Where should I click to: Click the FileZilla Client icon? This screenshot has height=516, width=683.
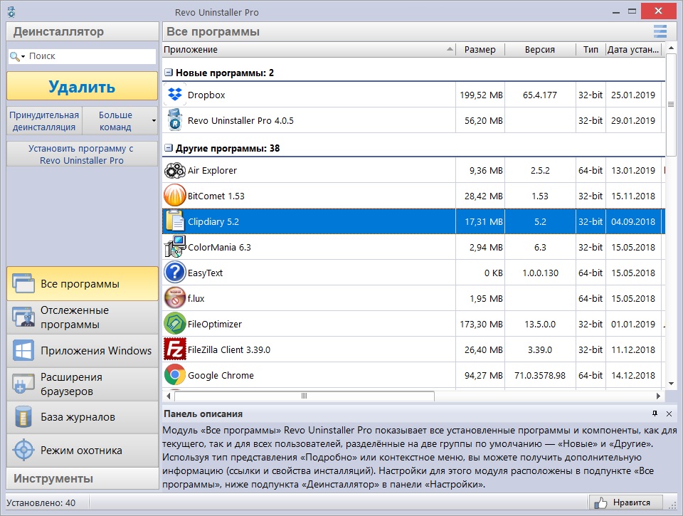[x=175, y=349]
